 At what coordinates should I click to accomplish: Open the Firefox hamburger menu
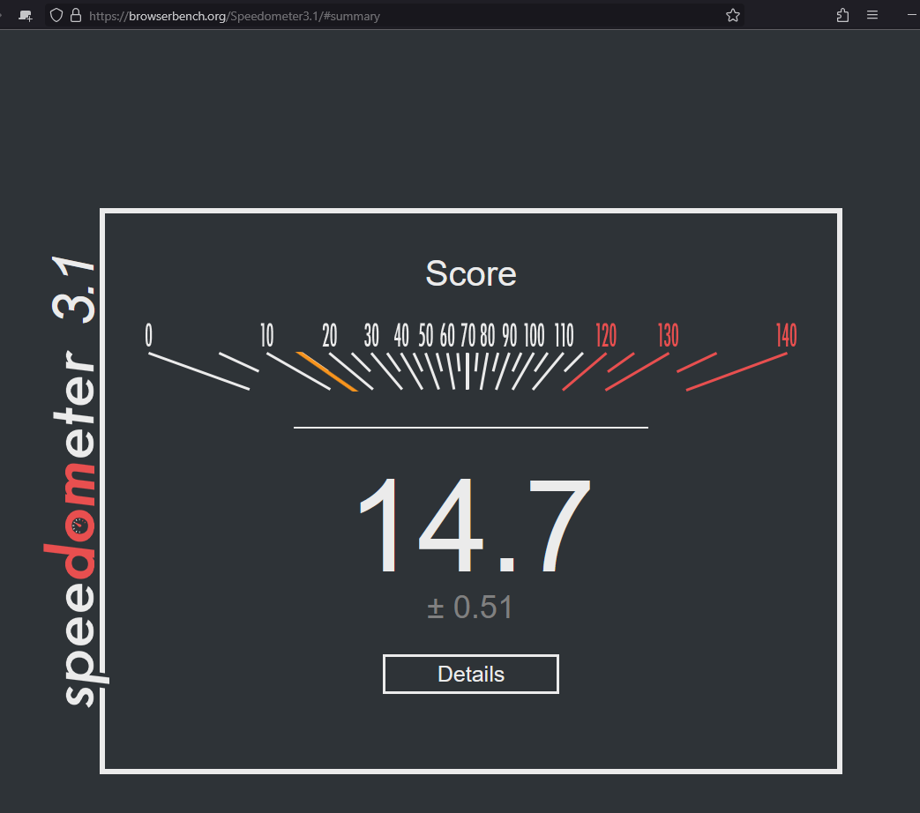(872, 15)
